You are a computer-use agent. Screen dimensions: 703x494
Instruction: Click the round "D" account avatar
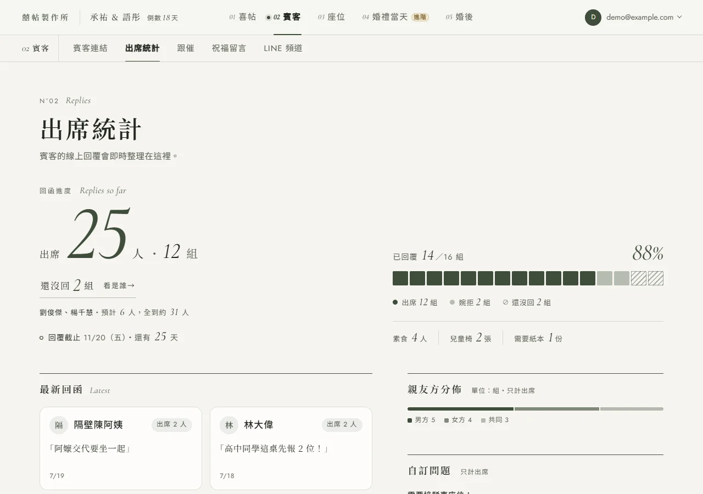[x=593, y=18]
